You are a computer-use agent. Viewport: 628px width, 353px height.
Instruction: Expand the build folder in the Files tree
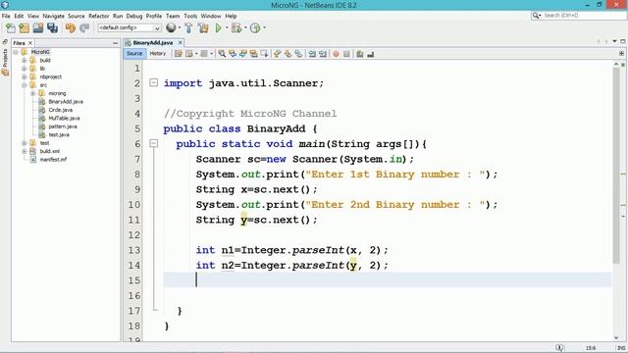click(24, 61)
